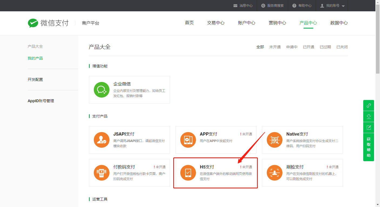
Task: Open AppID账号管理 in the left sidebar
Action: pos(41,101)
